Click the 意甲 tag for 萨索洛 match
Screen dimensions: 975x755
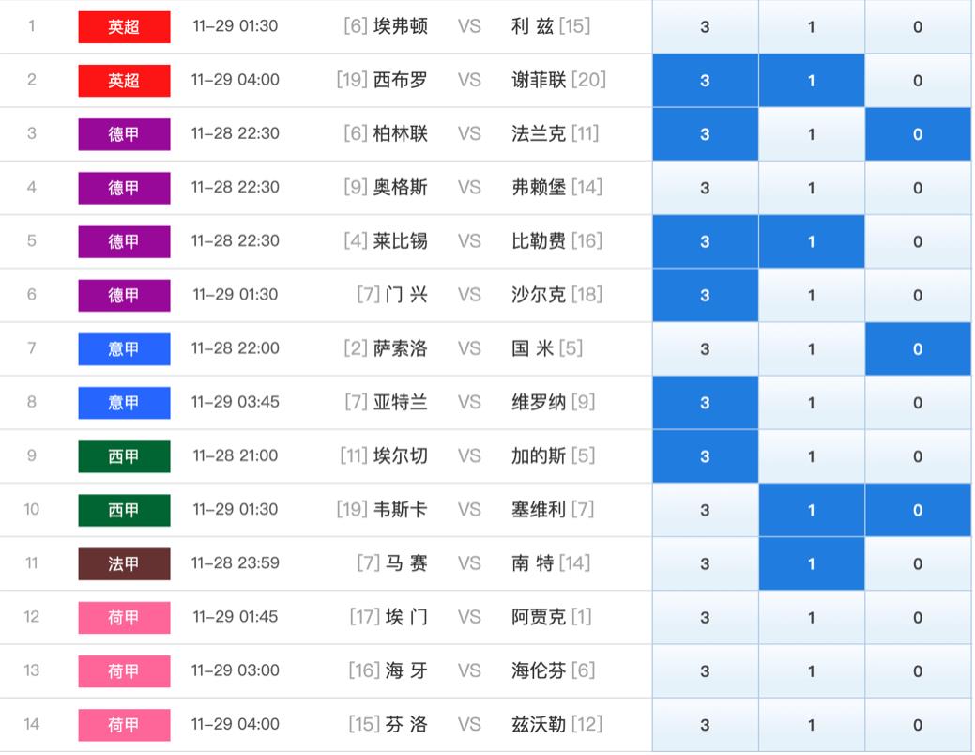pyautogui.click(x=124, y=348)
